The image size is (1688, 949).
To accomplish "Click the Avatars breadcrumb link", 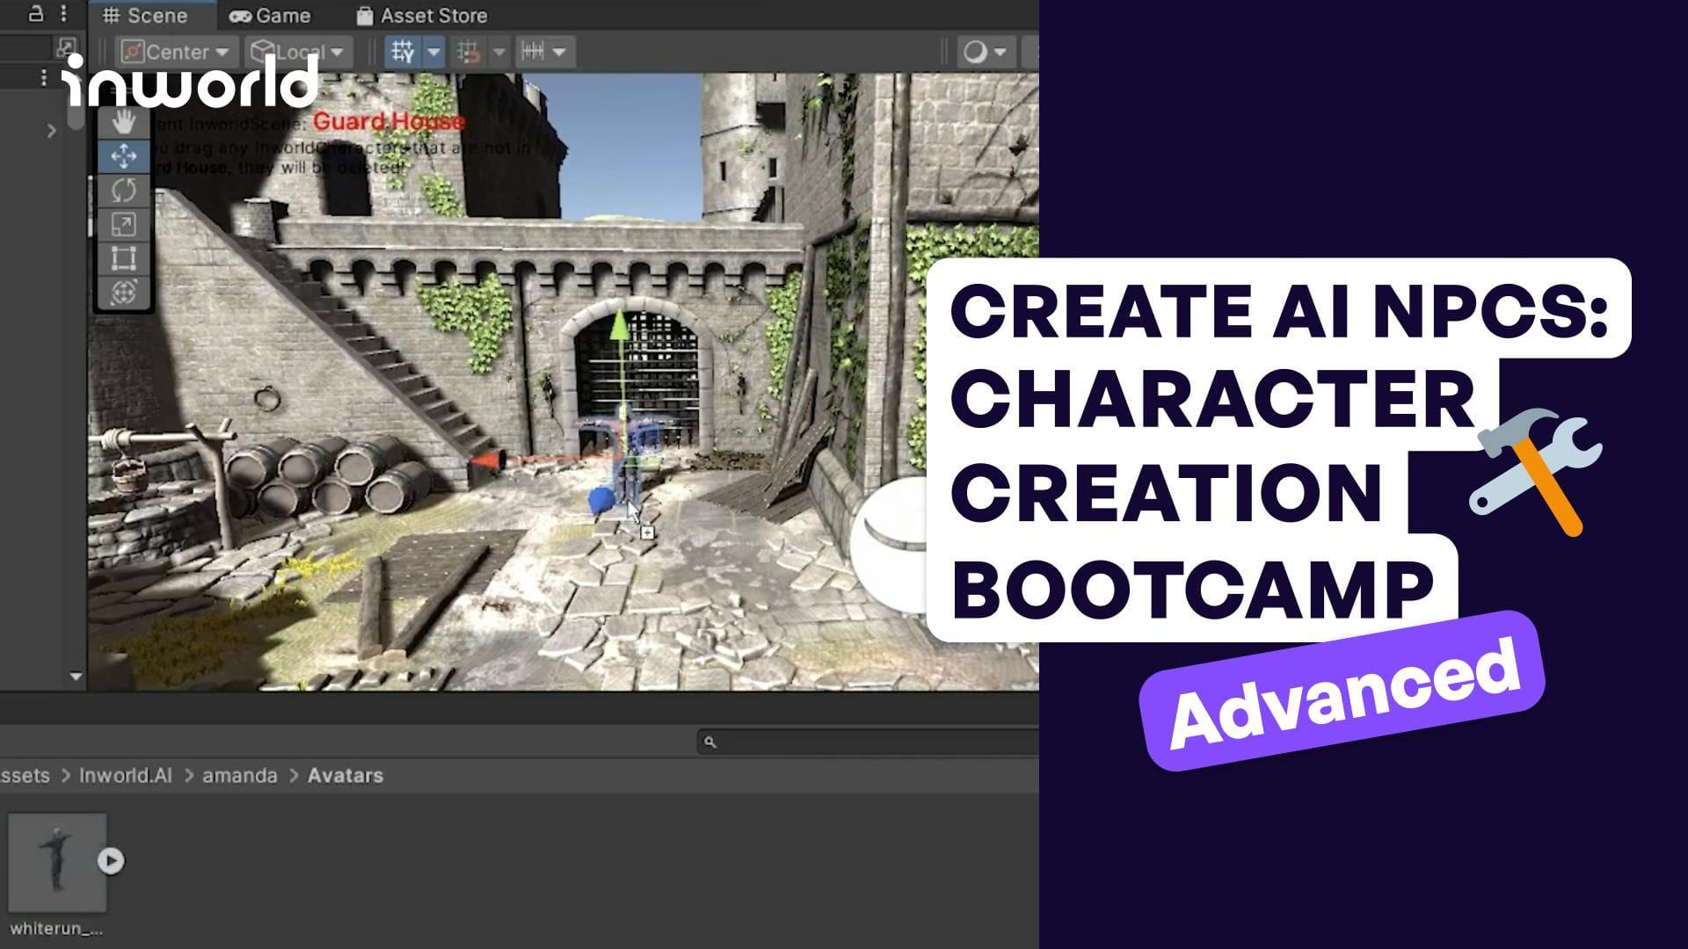I will point(345,776).
